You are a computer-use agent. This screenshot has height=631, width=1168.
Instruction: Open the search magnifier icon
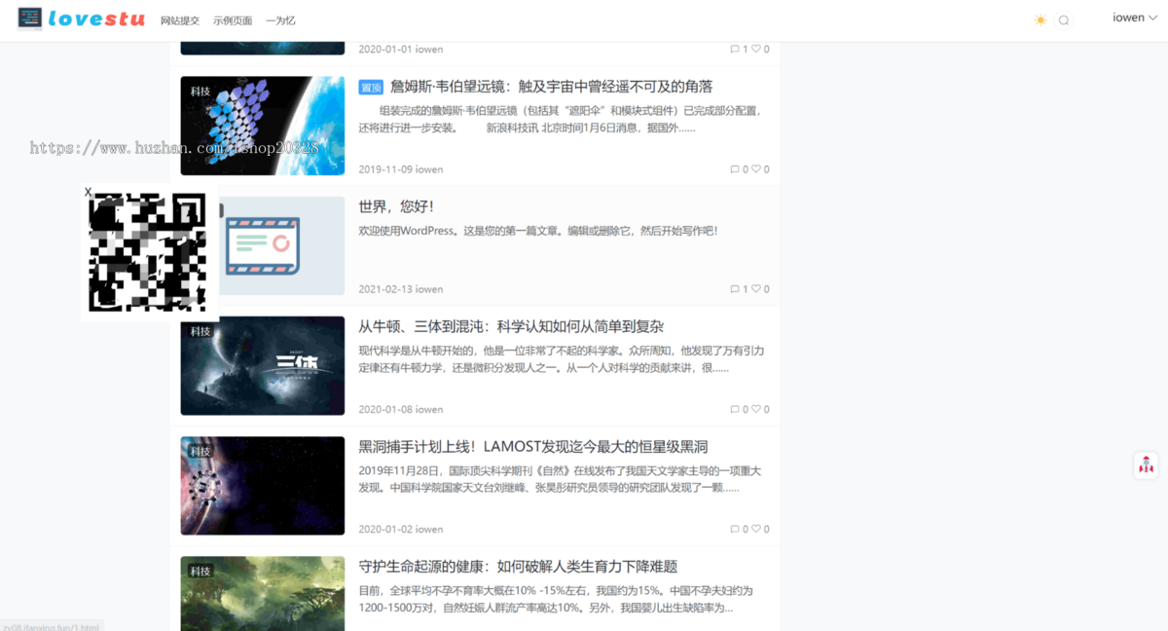coord(1064,19)
